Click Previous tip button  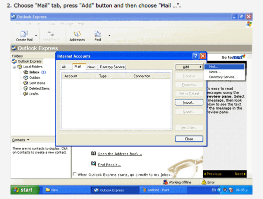(x=213, y=174)
